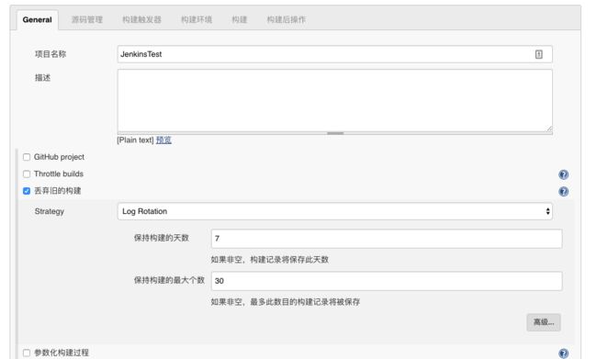Click inside the 描述 text area
The width and height of the screenshot is (597, 359).
coord(335,100)
